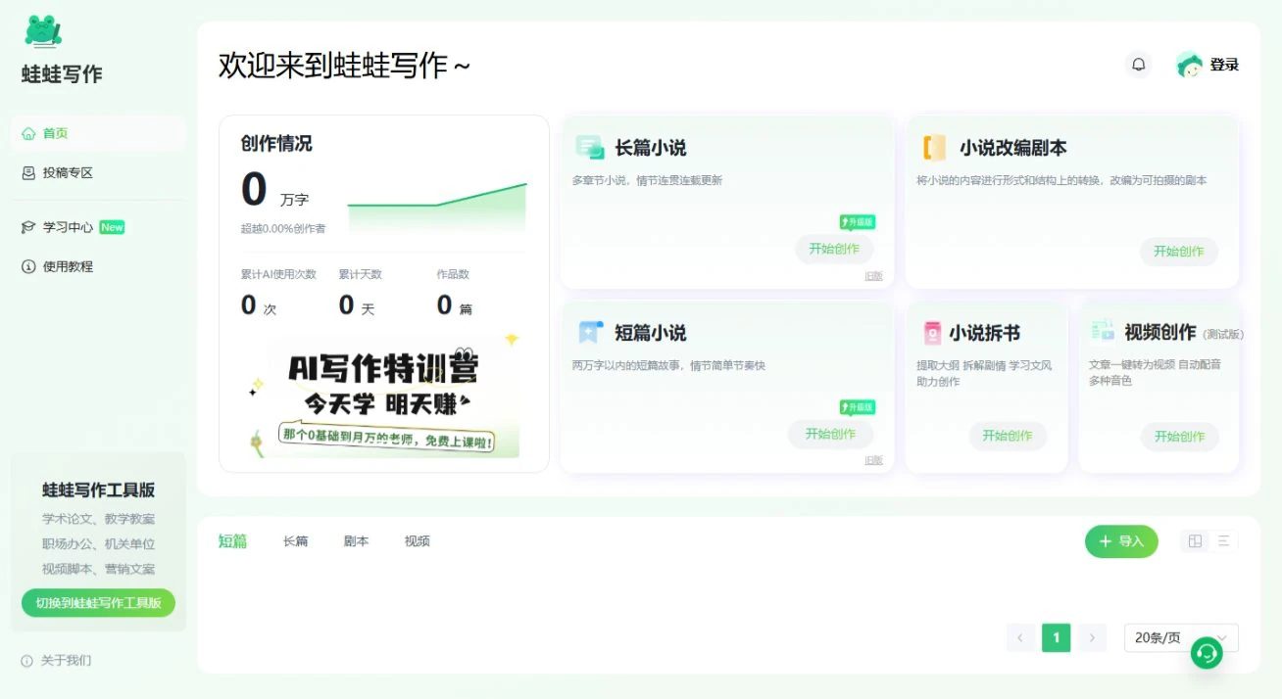The image size is (1282, 699).
Task: Click 开始创作 under 小说改编剧本
Action: tap(1178, 252)
